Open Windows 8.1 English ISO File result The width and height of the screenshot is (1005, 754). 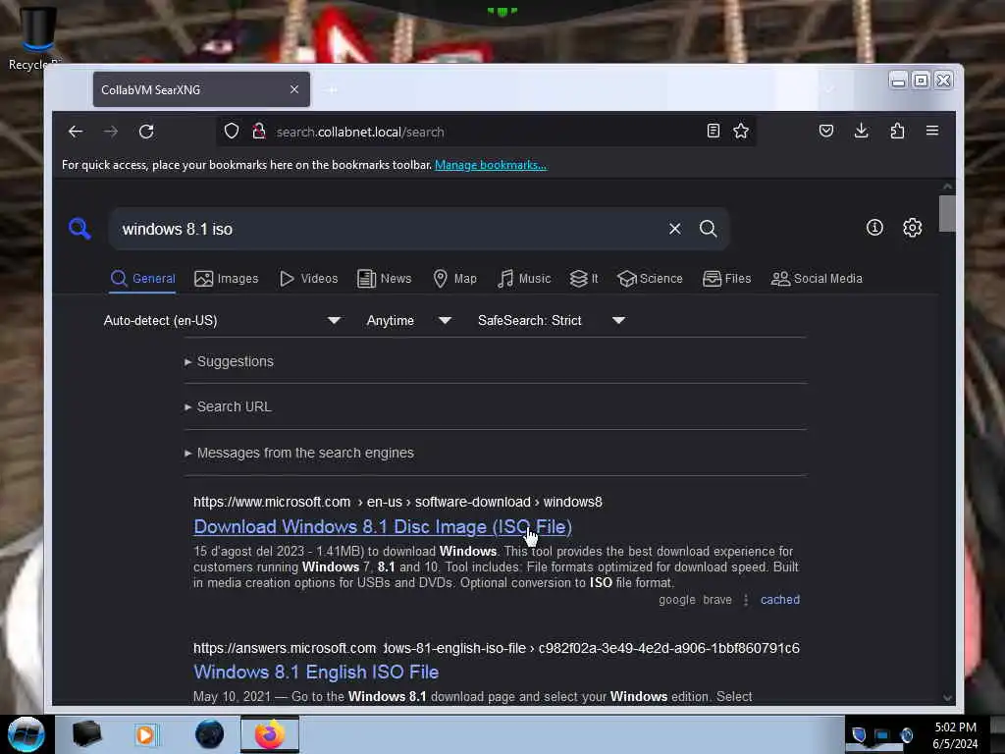tap(316, 672)
